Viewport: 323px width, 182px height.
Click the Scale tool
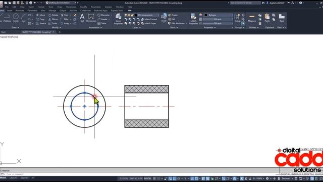[52, 23]
